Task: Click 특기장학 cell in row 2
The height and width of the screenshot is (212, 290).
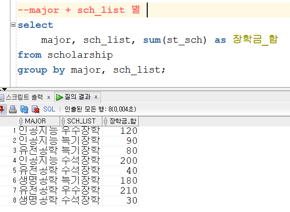Action: pos(81,141)
